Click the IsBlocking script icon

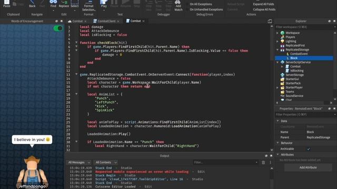(x=287, y=71)
